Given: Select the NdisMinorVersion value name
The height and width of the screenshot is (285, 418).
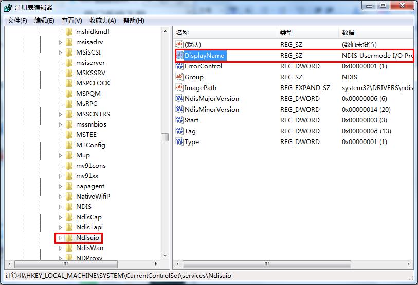Looking at the screenshot, I should click(212, 110).
